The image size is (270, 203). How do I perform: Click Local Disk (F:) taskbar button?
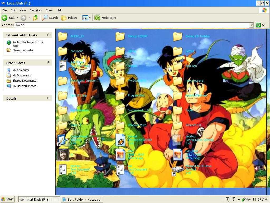[39, 199]
